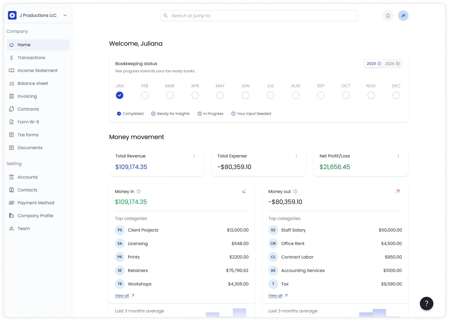The width and height of the screenshot is (449, 321).
Task: Click the Tax forms icon
Action: tap(11, 135)
